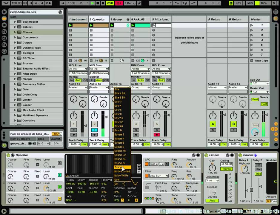Toggle the OVR overdub button
The height and width of the screenshot is (215, 280).
tap(110, 3)
